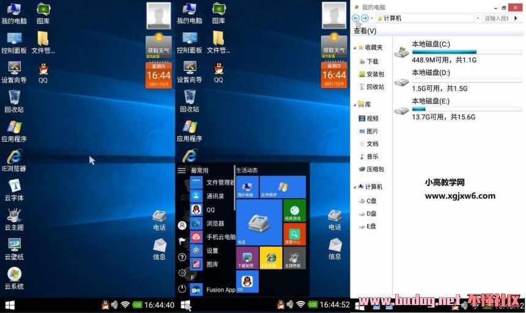Open the large 电话 tile in start menu

[x=259, y=222]
